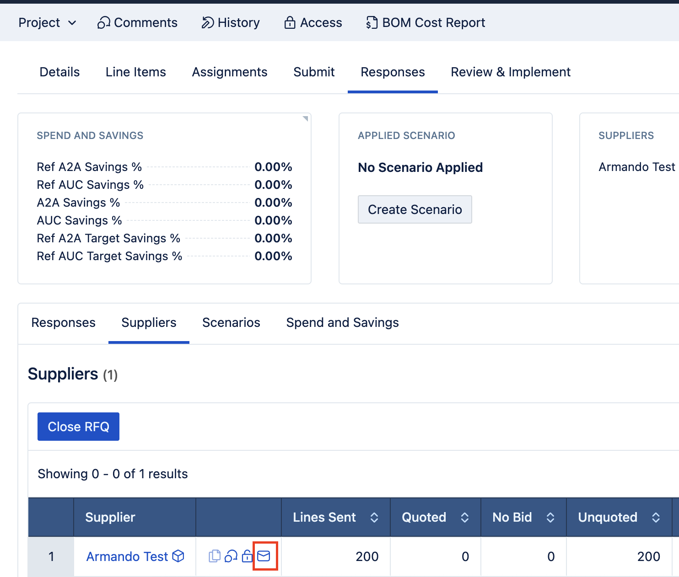Sort by the Lines Sent column arrows

click(374, 517)
